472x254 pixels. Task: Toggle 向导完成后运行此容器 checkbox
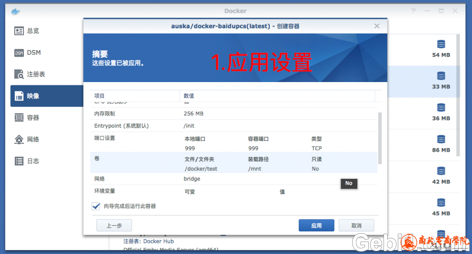point(96,206)
